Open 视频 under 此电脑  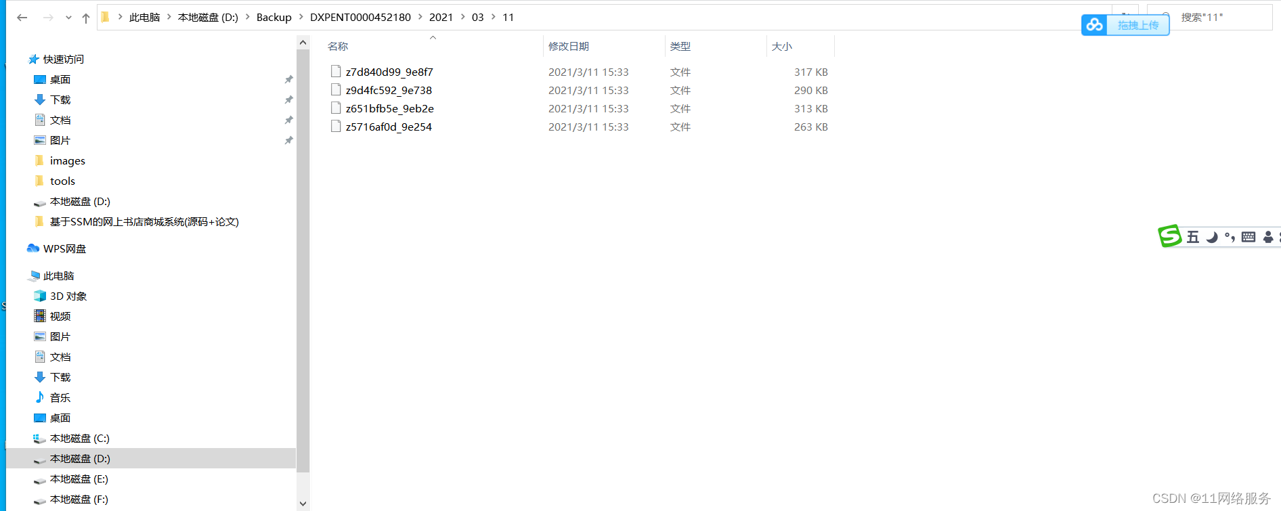(x=60, y=316)
